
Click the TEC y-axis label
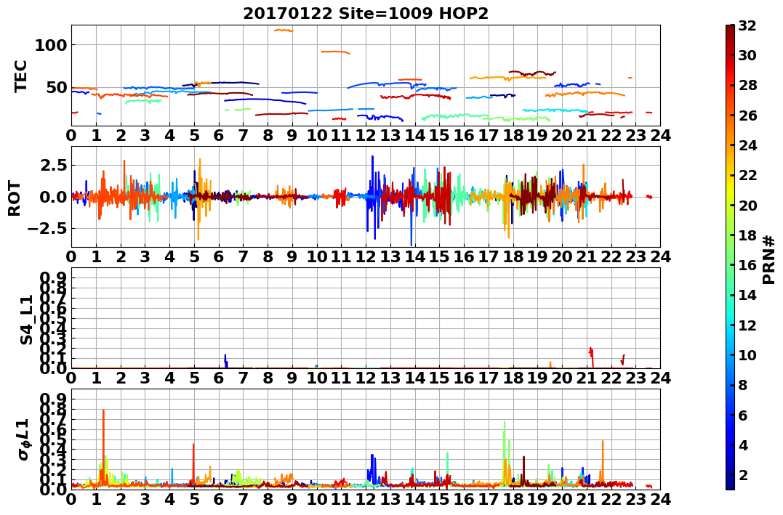[x=20, y=76]
